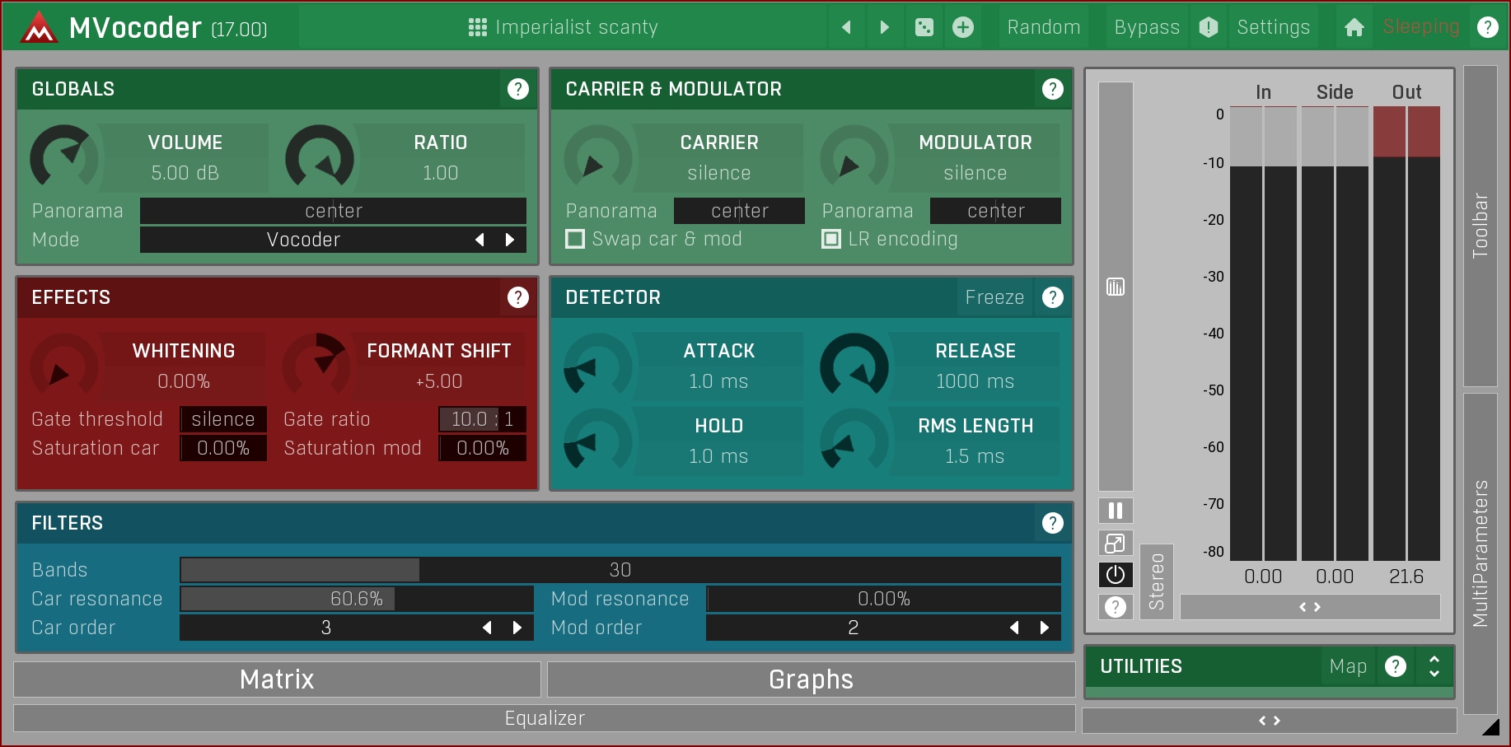Open the Settings button
This screenshot has height=747, width=1511.
[1273, 27]
